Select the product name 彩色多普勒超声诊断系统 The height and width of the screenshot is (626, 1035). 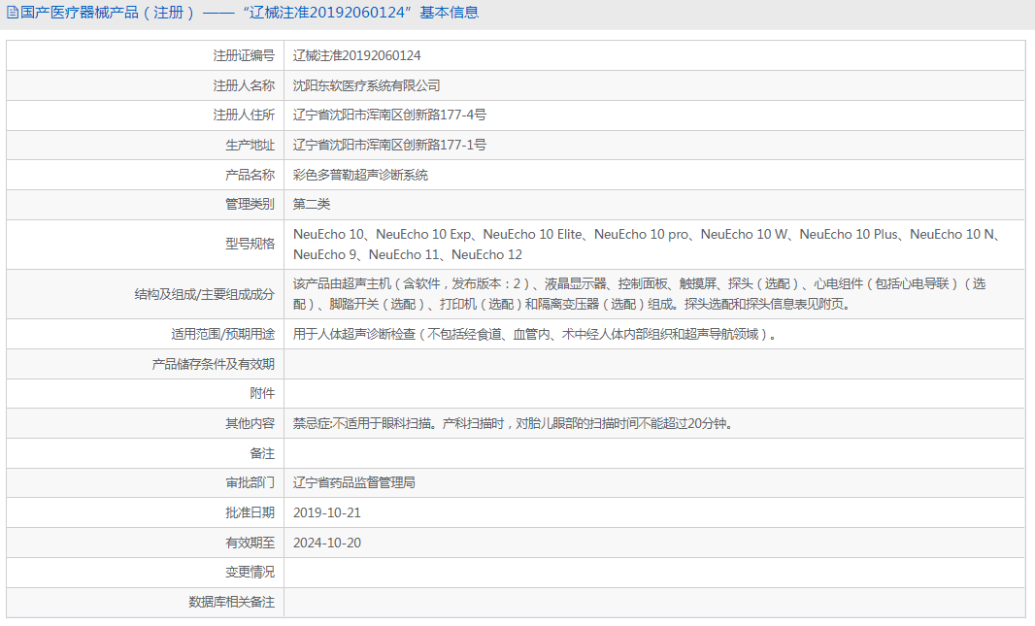[360, 175]
